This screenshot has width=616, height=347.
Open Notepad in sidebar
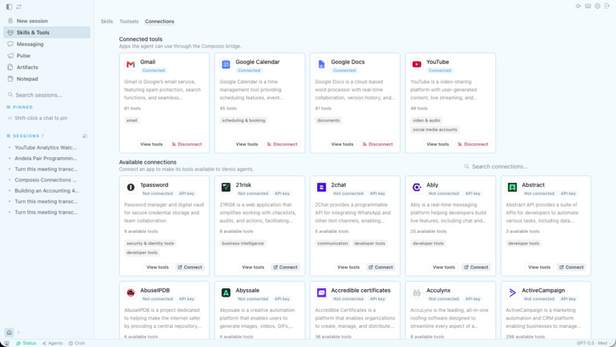47,79
